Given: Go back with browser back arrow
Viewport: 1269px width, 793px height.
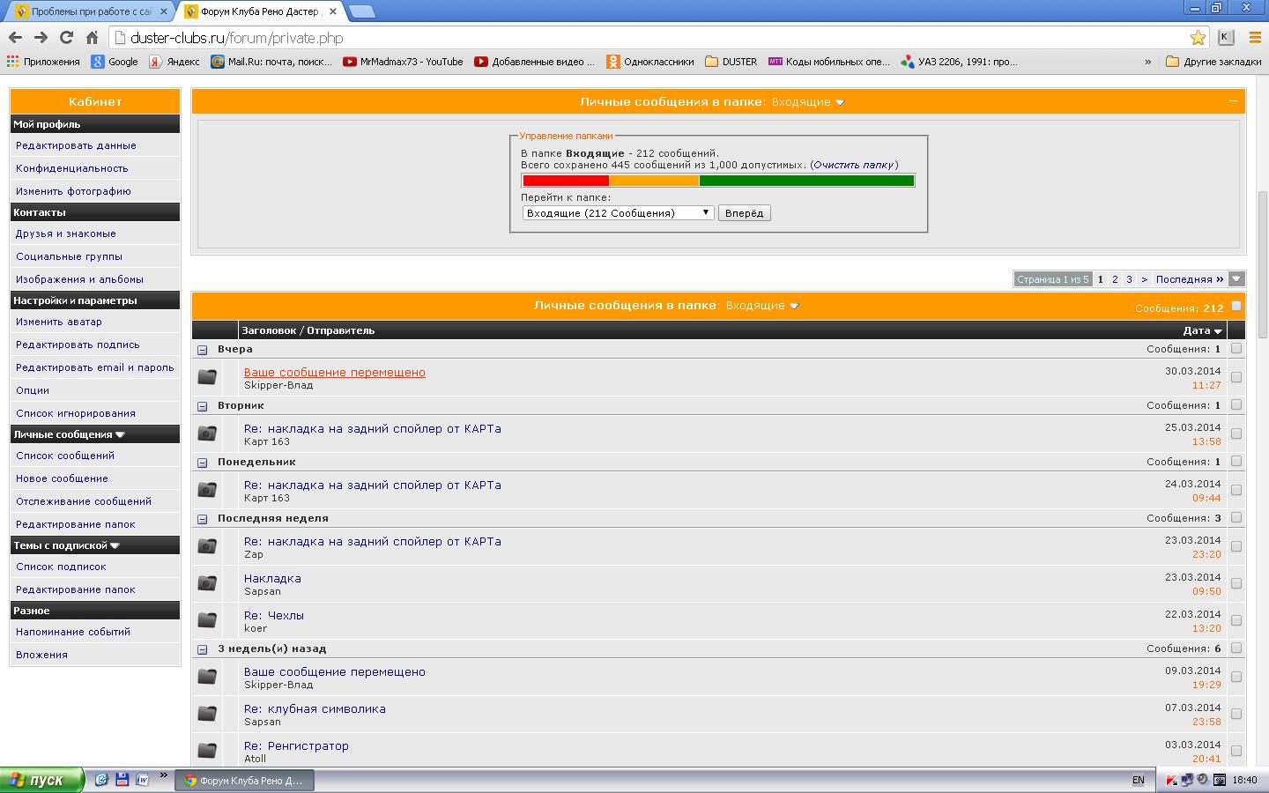Looking at the screenshot, I should [x=15, y=37].
